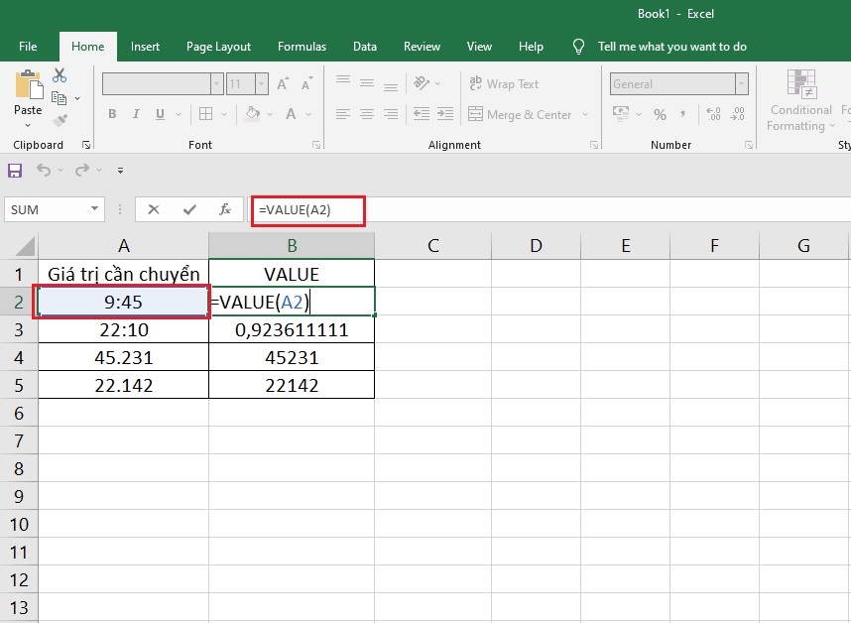Apply Percent Style number format
This screenshot has height=623, width=851.
point(659,114)
